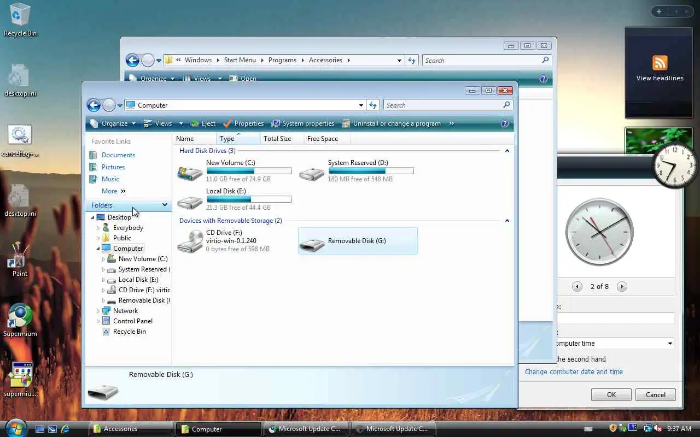Click the security shield tray icon
Image resolution: width=700 pixels, height=437 pixels.
[x=613, y=428]
